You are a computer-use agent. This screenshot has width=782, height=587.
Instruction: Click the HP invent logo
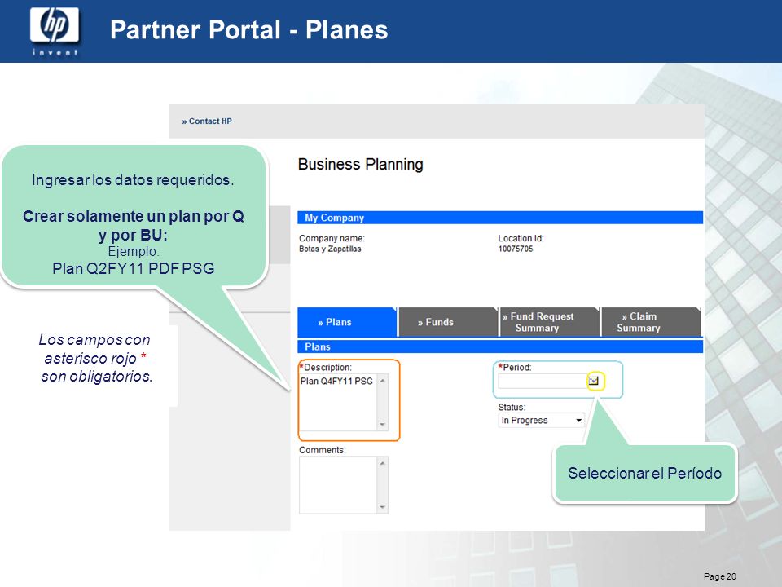(55, 31)
